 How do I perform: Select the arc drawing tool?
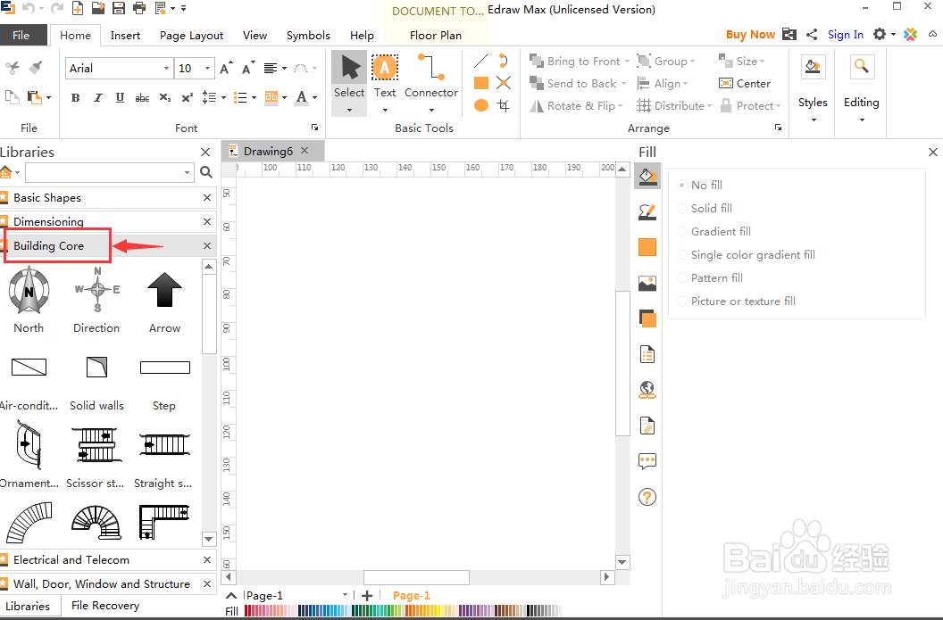click(504, 61)
